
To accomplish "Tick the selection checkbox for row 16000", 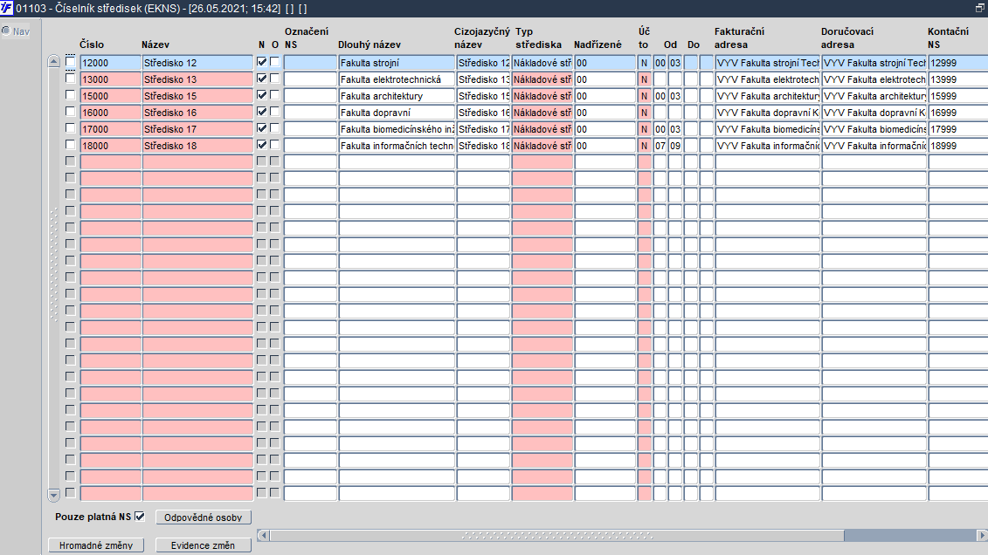I will pos(70,112).
